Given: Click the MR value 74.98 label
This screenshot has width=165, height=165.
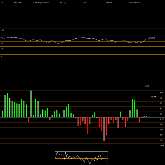Looking at the screenshot, I should 153,97.
